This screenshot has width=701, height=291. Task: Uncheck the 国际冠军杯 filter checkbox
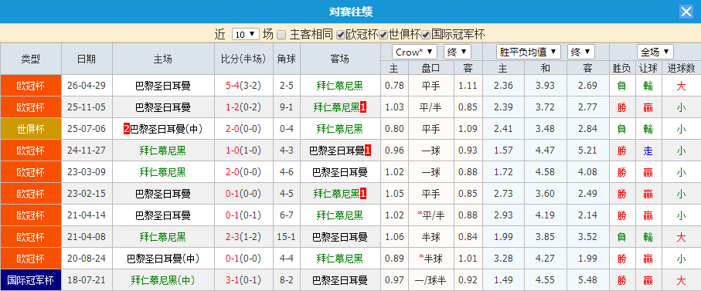(x=426, y=35)
